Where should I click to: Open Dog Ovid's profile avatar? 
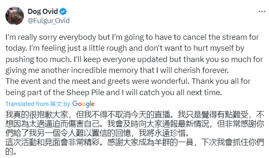pyautogui.click(x=15, y=16)
